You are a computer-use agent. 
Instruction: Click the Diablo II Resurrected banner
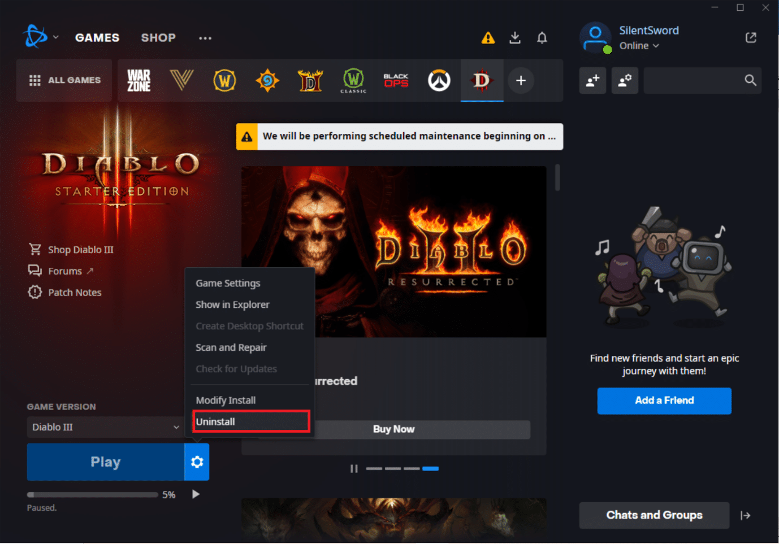(x=393, y=252)
